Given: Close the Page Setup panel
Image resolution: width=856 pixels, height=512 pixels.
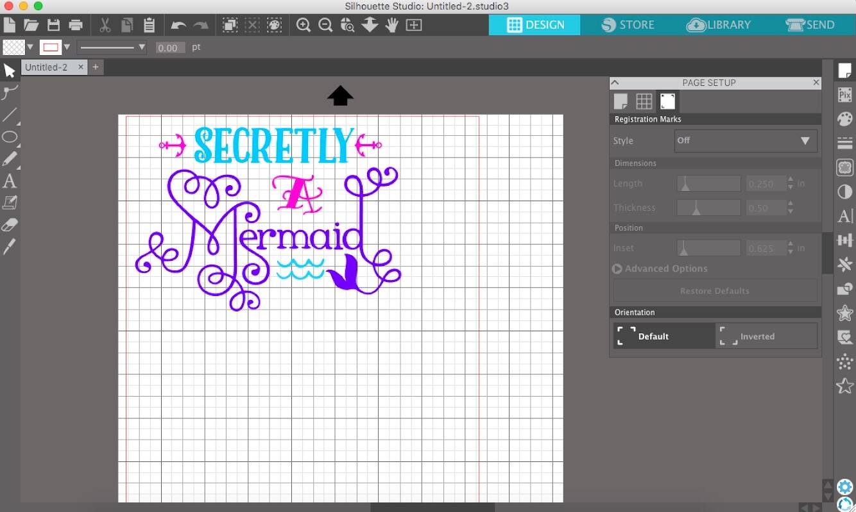Looking at the screenshot, I should point(816,83).
